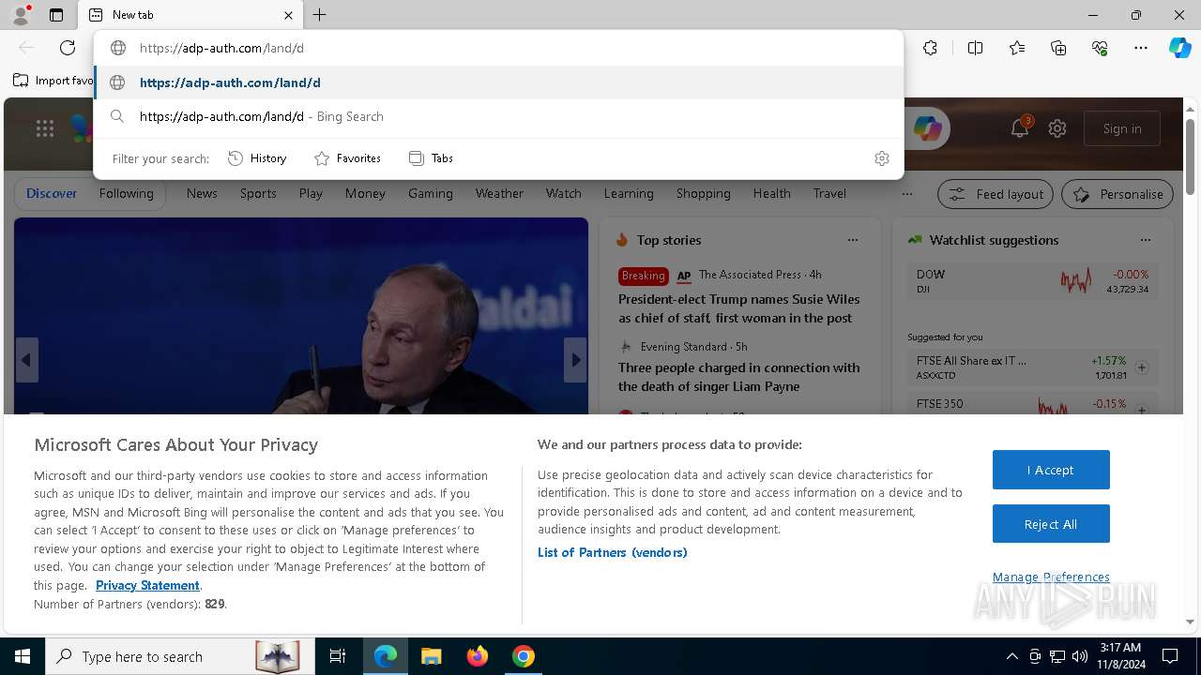Launch Firefox from taskbar
Screen dimensions: 1201x675
tap(478, 656)
